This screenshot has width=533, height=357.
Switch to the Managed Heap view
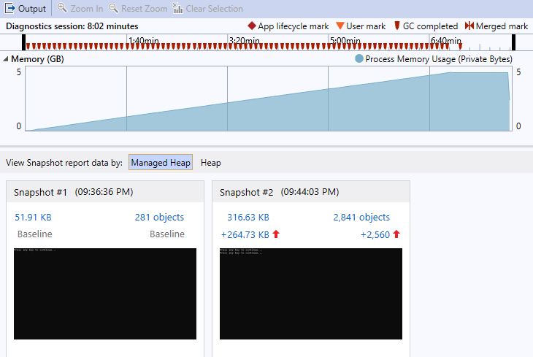tap(161, 162)
